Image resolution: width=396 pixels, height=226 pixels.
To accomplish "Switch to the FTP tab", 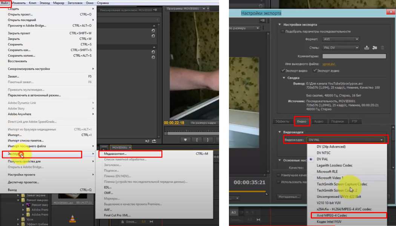I will [355, 121].
